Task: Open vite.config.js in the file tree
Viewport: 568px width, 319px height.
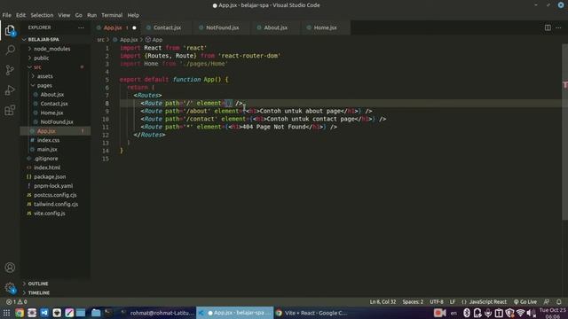Action: pyautogui.click(x=50, y=214)
